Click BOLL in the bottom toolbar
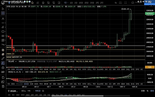 tap(24, 91)
